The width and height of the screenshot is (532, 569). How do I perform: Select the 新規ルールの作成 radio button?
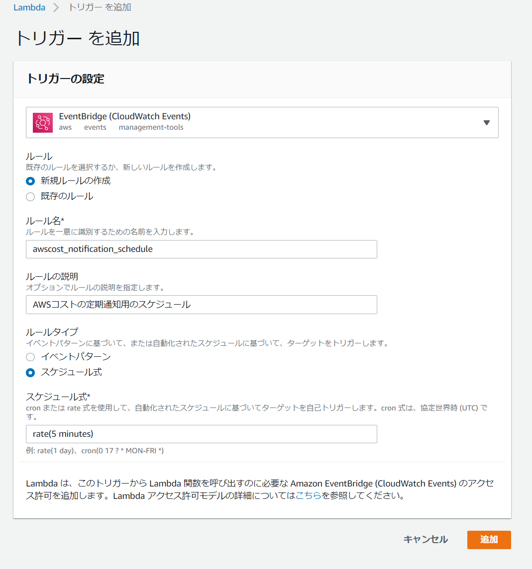[x=30, y=181]
